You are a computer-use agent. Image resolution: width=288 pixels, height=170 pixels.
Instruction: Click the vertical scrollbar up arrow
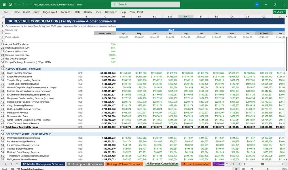point(286,16)
